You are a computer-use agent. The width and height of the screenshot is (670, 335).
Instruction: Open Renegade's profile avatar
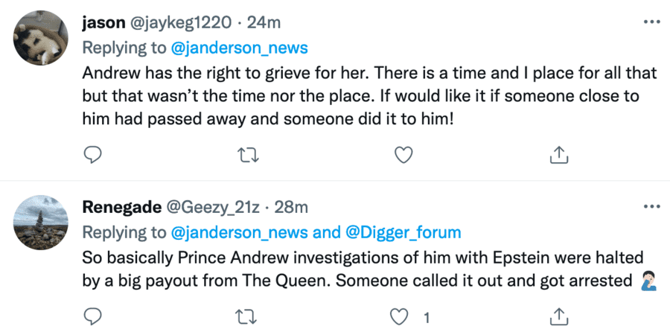click(42, 223)
